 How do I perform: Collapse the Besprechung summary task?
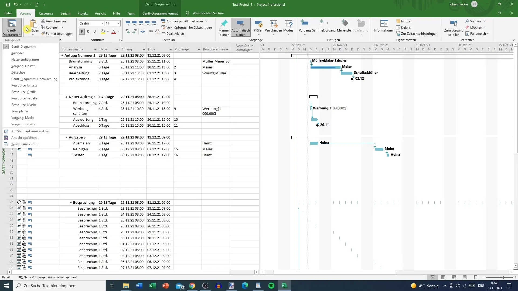click(71, 203)
